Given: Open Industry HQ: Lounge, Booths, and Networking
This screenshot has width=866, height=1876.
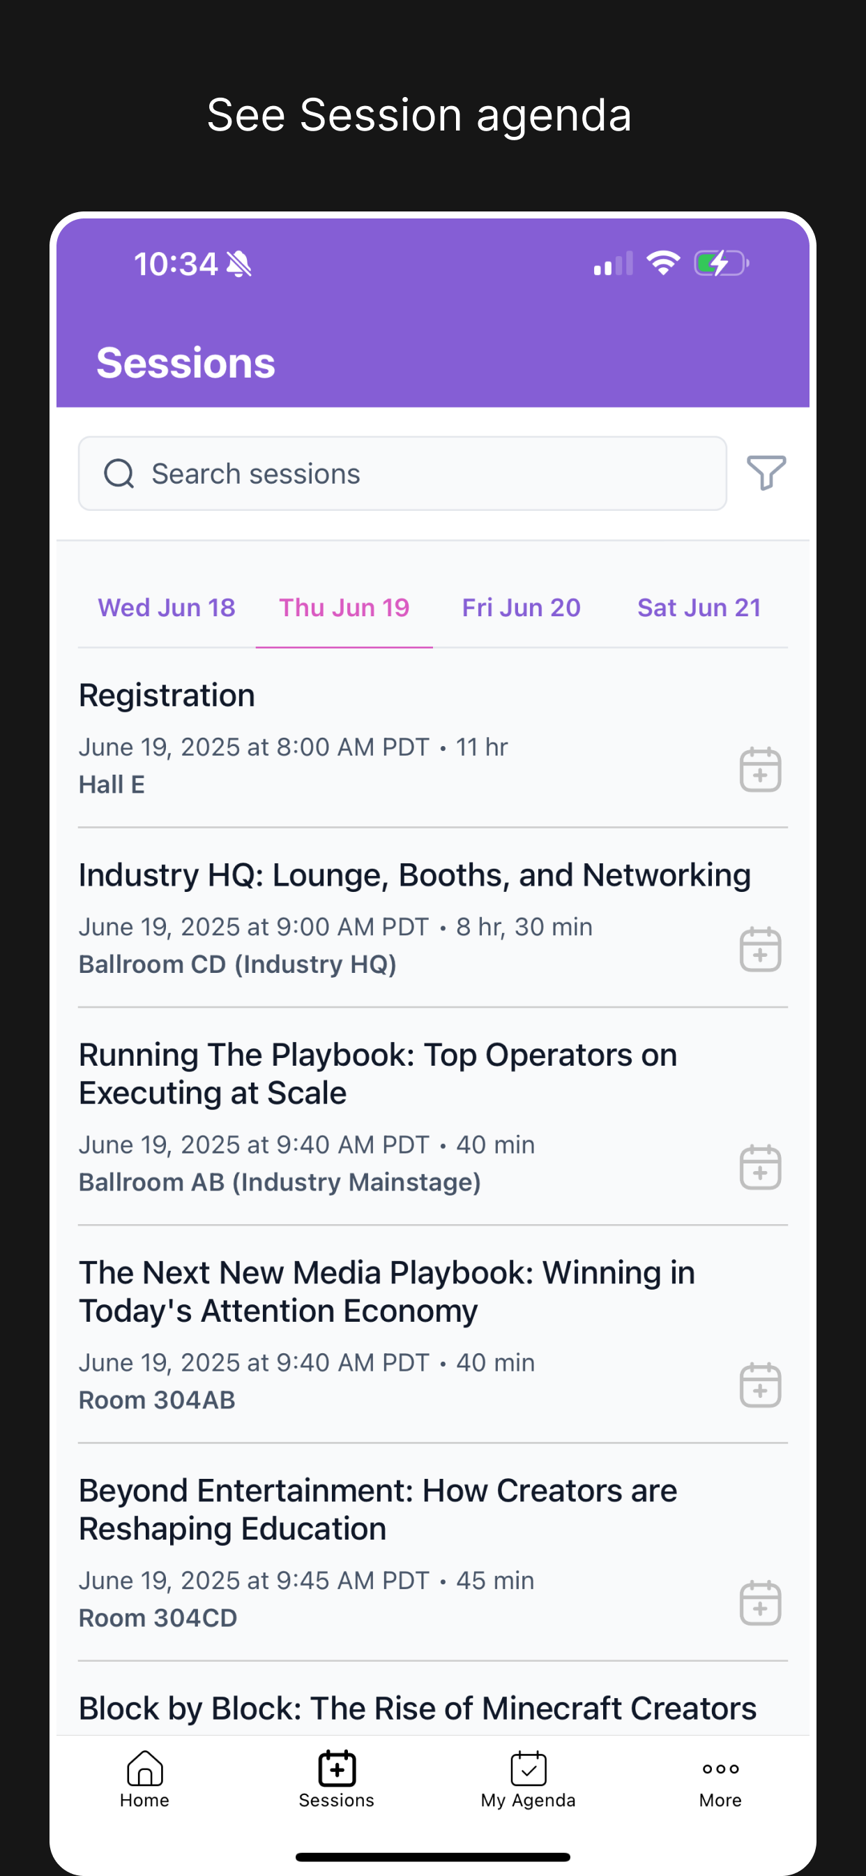Looking at the screenshot, I should (415, 874).
